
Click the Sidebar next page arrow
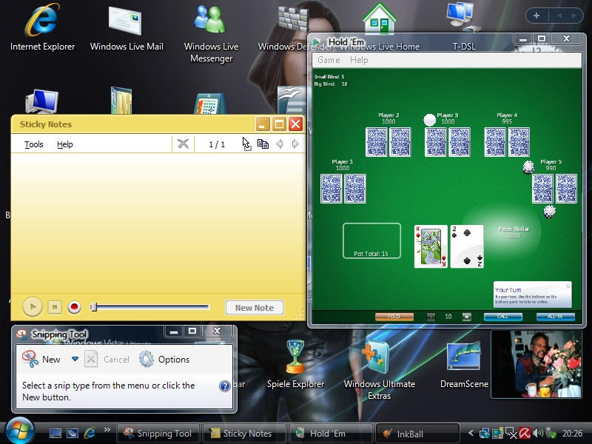(x=574, y=16)
